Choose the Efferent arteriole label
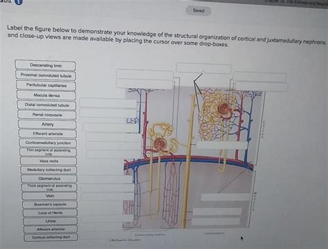The width and height of the screenshot is (328, 249). [48, 133]
